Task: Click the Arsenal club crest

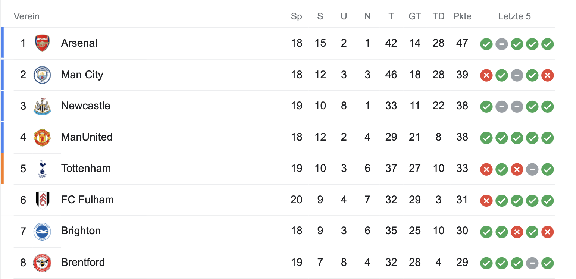Action: tap(42, 43)
